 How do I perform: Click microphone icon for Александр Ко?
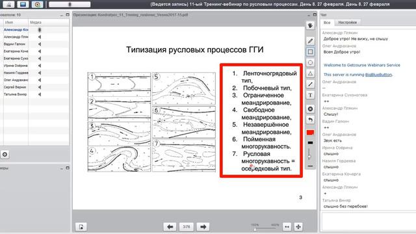[x=40, y=30]
